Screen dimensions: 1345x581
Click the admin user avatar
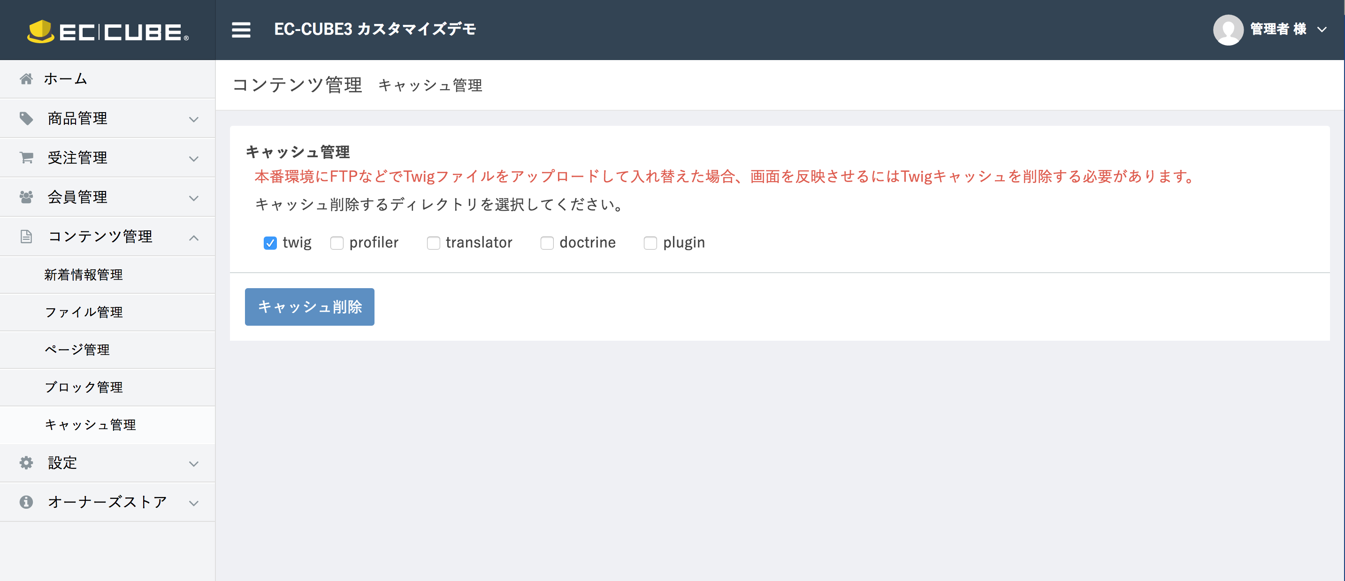point(1228,30)
